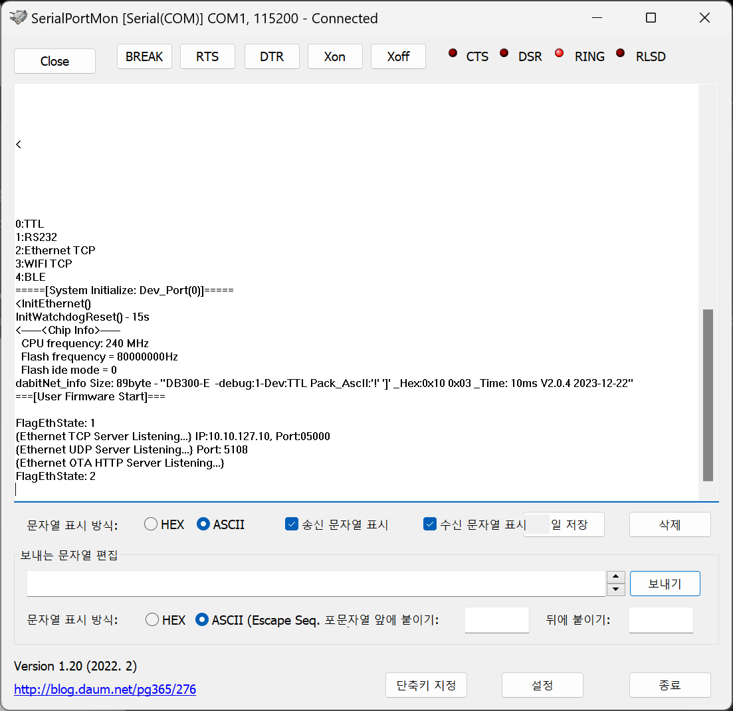Click the send string input field

[316, 584]
